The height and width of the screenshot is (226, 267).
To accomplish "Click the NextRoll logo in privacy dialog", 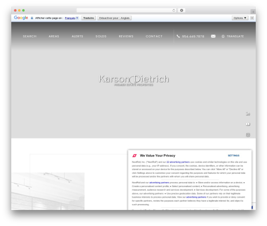I will [135, 155].
